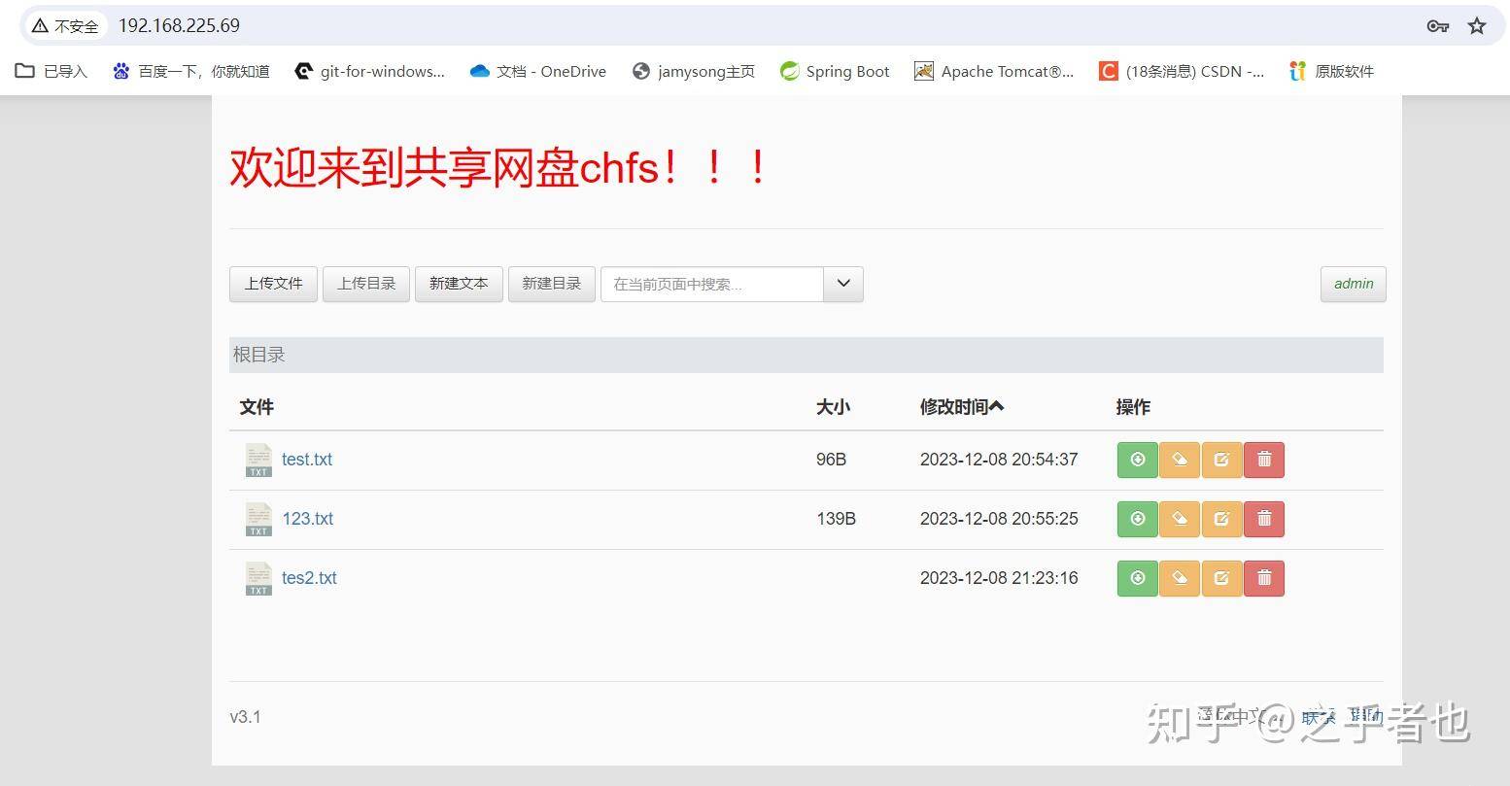Image resolution: width=1510 pixels, height=786 pixels.
Task: Click the tes2.txt file type icon
Action: [x=258, y=579]
